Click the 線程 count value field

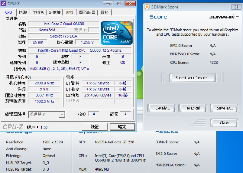tap(125, 114)
